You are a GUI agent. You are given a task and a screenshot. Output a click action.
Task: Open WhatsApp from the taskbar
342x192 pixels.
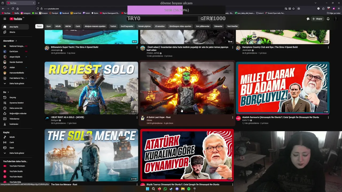(165, 189)
